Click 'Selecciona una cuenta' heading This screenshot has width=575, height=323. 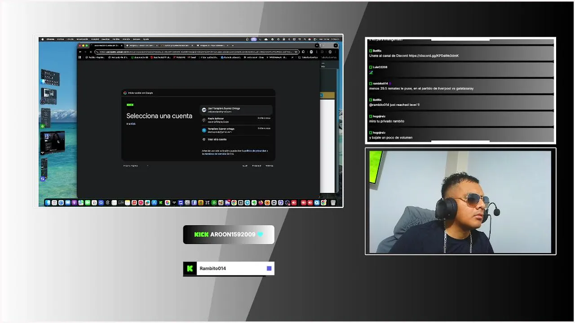(x=159, y=116)
